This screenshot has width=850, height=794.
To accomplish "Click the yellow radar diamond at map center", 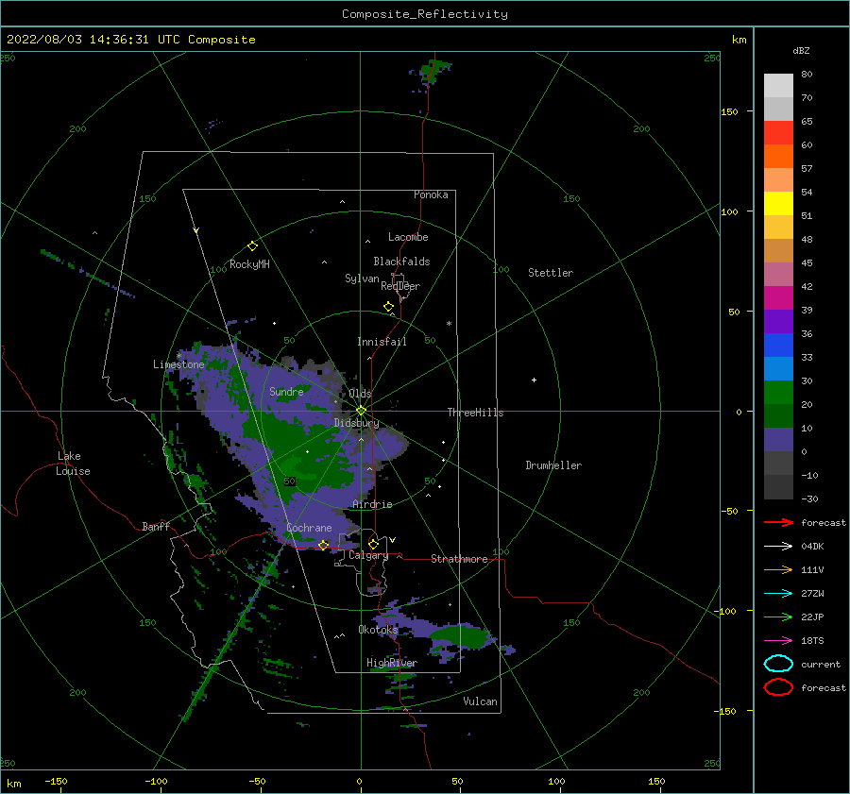I will (361, 411).
